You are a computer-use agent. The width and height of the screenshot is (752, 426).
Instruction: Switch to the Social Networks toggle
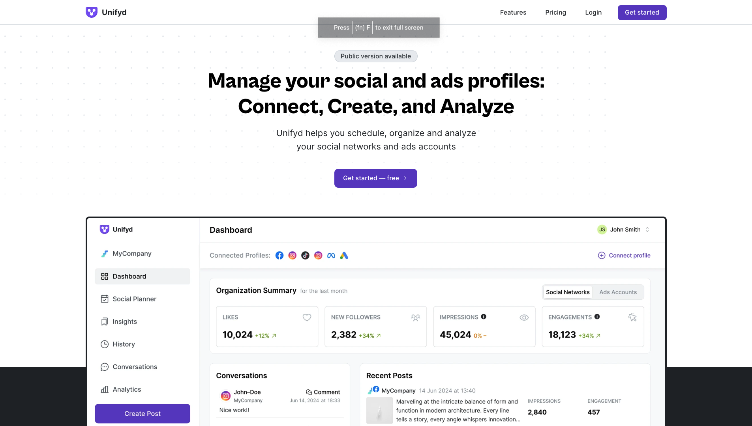(568, 292)
